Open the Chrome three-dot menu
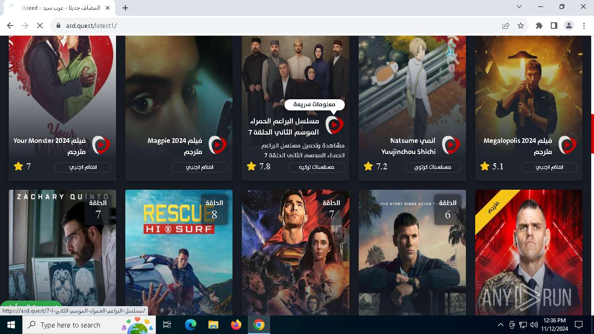 pyautogui.click(x=584, y=26)
